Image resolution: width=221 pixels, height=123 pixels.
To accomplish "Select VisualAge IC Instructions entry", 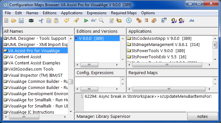I will click(36, 112).
